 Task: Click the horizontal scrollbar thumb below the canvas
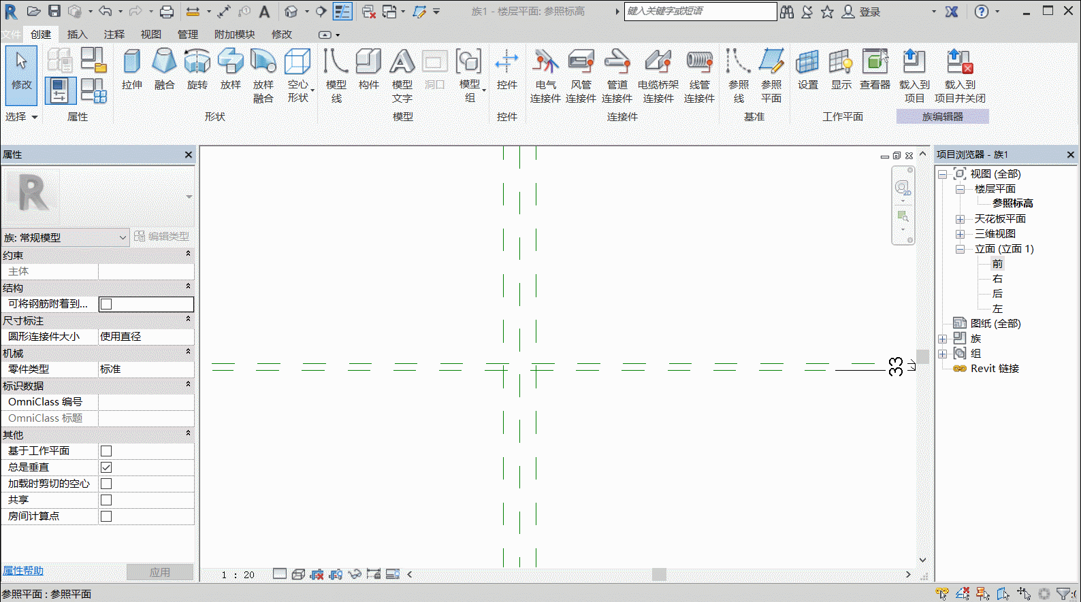(x=659, y=575)
